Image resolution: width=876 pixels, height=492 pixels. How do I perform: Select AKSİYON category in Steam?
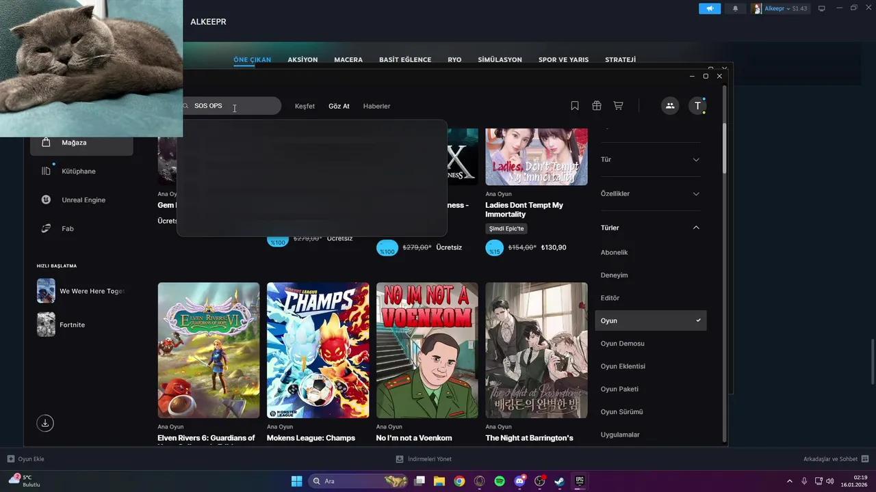(302, 59)
